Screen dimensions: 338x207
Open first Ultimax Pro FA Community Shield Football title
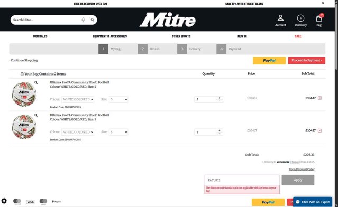tap(79, 82)
